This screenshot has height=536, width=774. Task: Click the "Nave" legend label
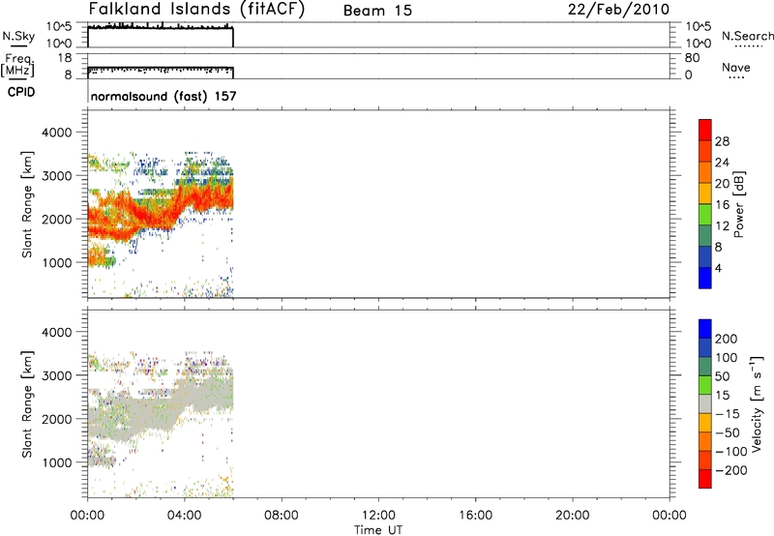[736, 68]
